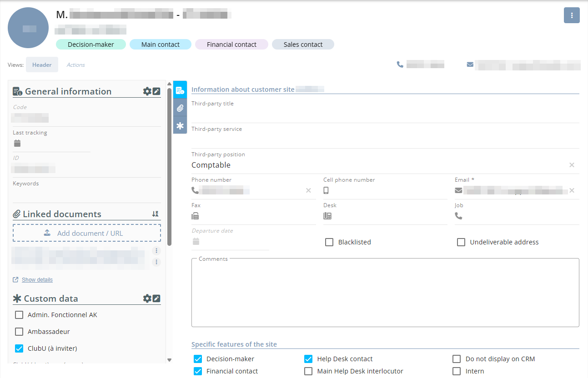Enable the Blacklisted checkbox

pos(329,242)
